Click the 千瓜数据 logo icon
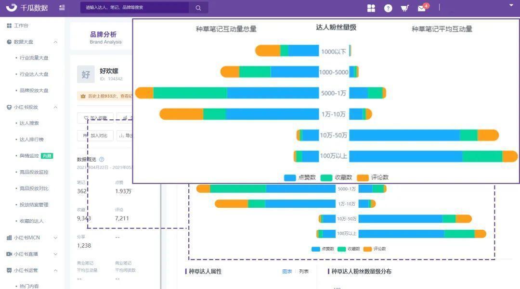520x289 pixels. tap(12, 8)
